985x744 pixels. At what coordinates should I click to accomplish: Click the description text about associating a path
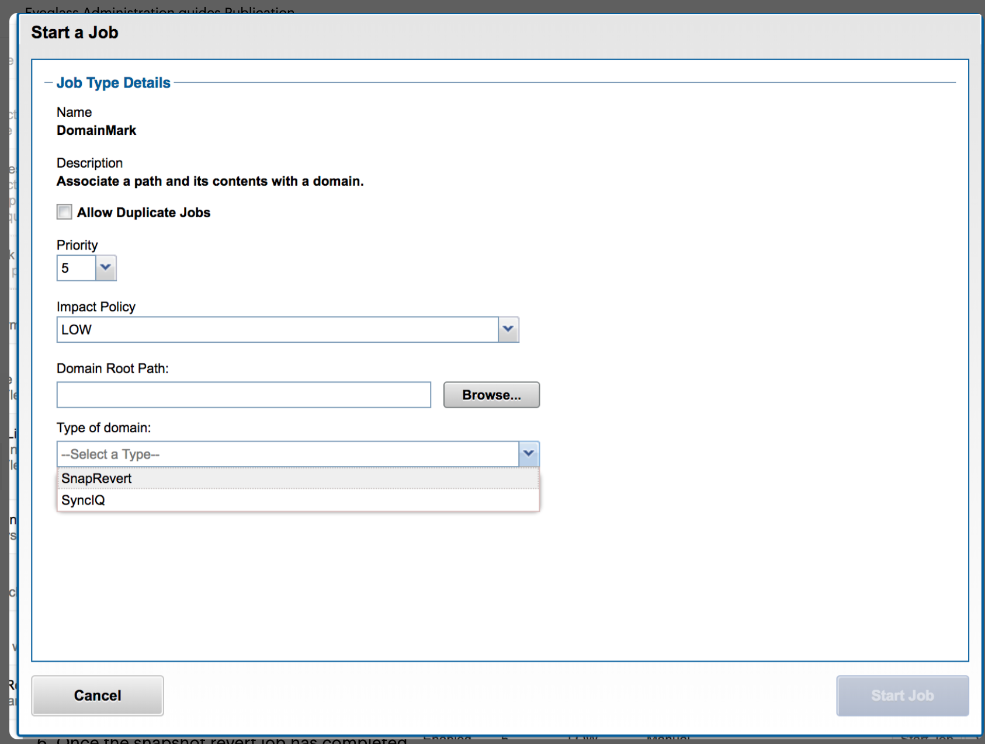pos(210,181)
